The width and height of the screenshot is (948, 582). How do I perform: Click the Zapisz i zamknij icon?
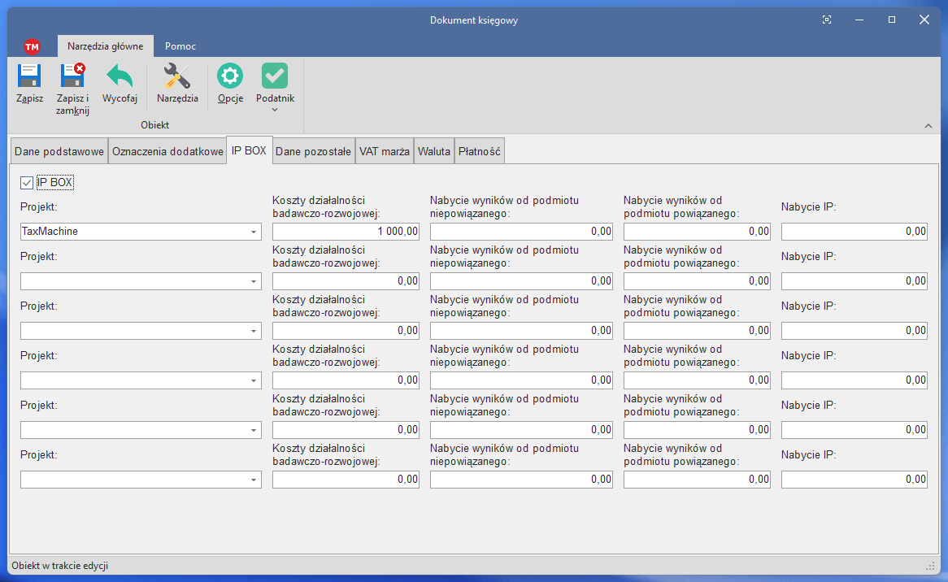[72, 76]
